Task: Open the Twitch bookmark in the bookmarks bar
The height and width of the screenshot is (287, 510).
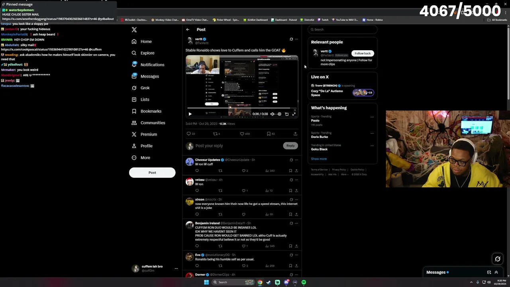Action: tap(323, 20)
